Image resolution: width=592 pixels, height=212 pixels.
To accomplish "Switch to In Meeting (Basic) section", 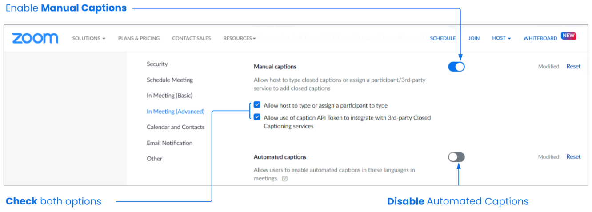I will pyautogui.click(x=169, y=96).
